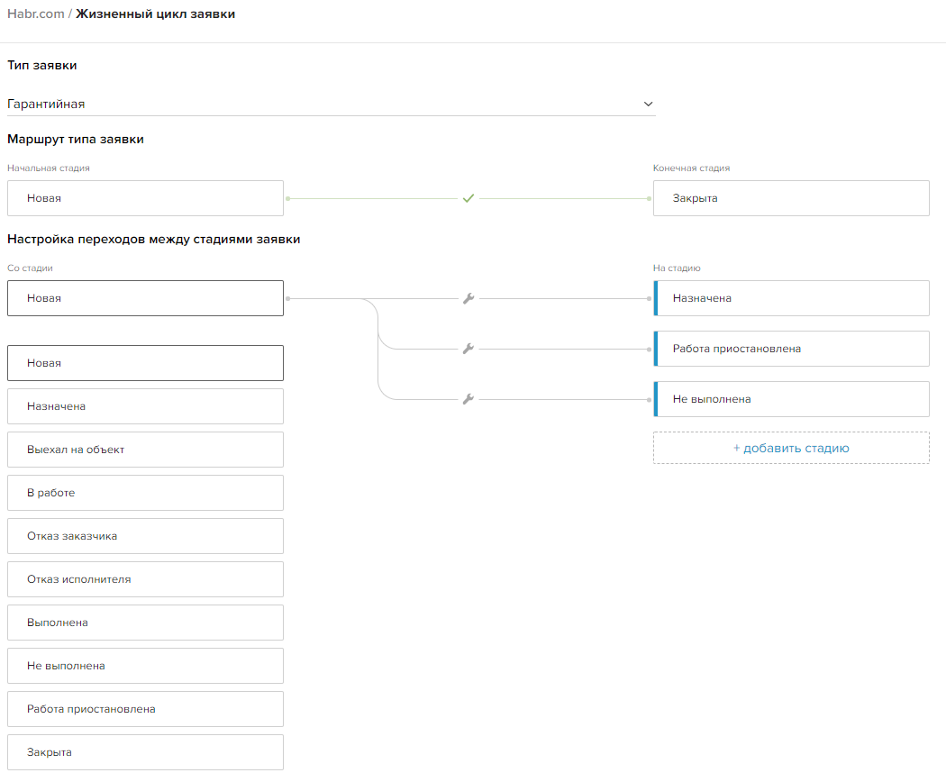Viewport: 946px width, 782px height.
Task: Open the Конечная стадия Закрыта selector
Action: [791, 198]
